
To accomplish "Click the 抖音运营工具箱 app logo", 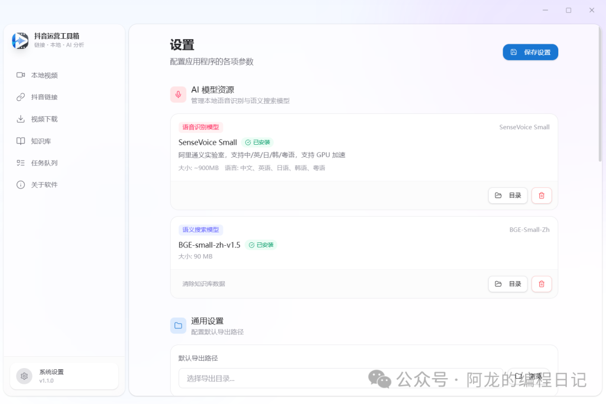I will coord(20,41).
